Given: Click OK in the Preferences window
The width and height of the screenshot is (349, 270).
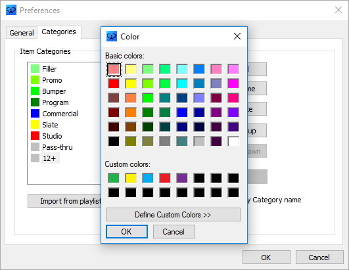Looking at the screenshot, I should coord(266,258).
